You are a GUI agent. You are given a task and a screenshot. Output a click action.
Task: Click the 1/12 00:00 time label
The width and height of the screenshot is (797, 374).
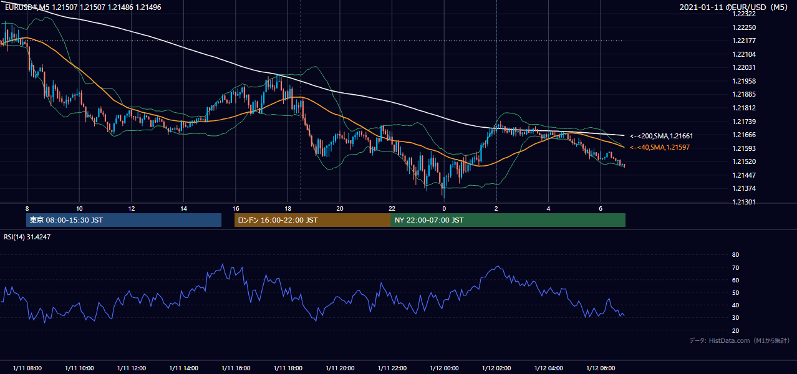pos(443,368)
